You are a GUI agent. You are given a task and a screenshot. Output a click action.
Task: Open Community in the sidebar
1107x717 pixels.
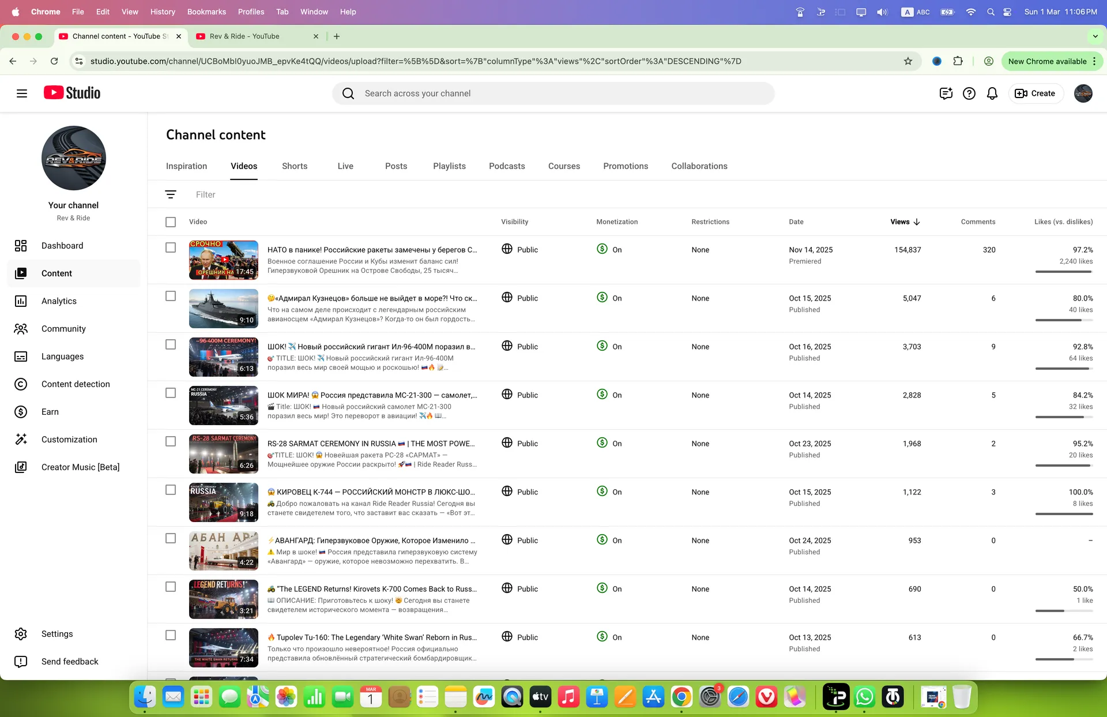click(74, 329)
